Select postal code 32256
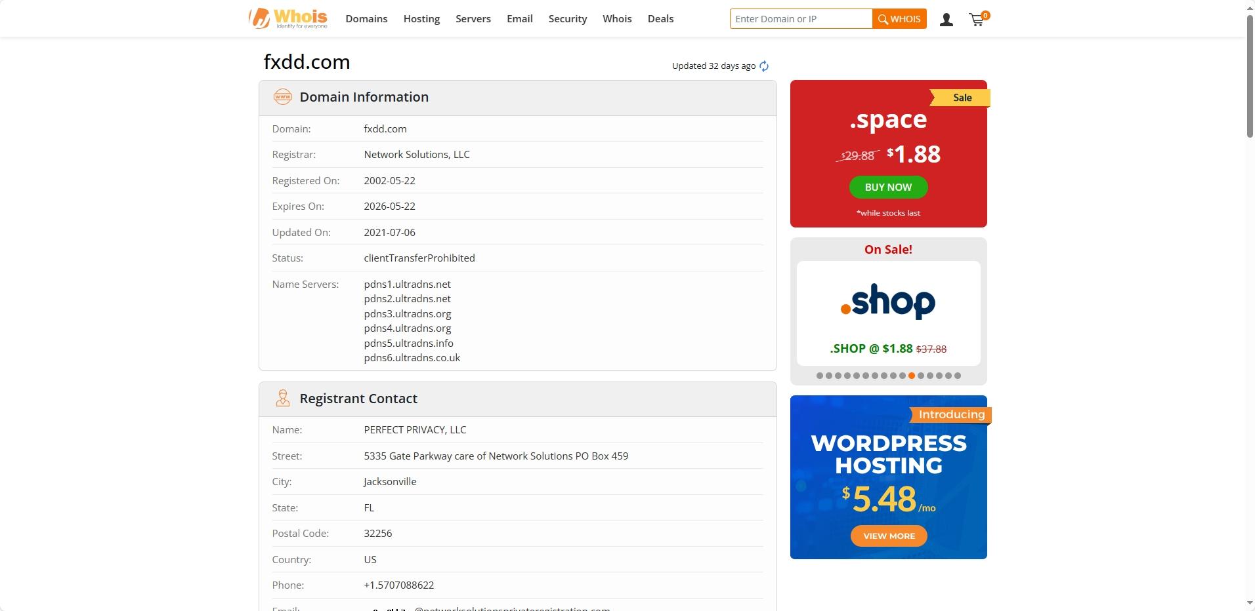This screenshot has width=1255, height=611. (x=377, y=534)
